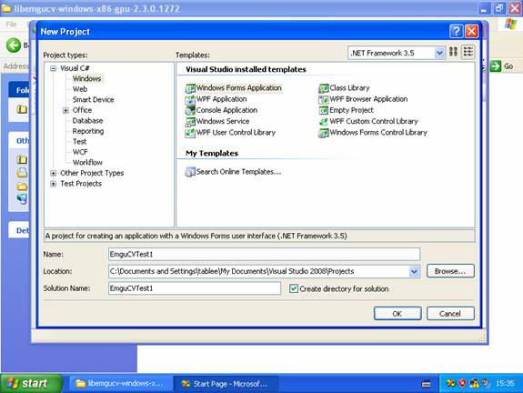Click Search Online Templates... label
Image resolution: width=523 pixels, height=393 pixels.
point(238,172)
